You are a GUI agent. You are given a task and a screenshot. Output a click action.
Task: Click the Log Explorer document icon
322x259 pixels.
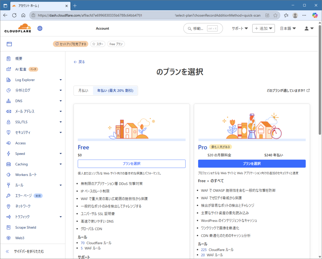[8, 80]
